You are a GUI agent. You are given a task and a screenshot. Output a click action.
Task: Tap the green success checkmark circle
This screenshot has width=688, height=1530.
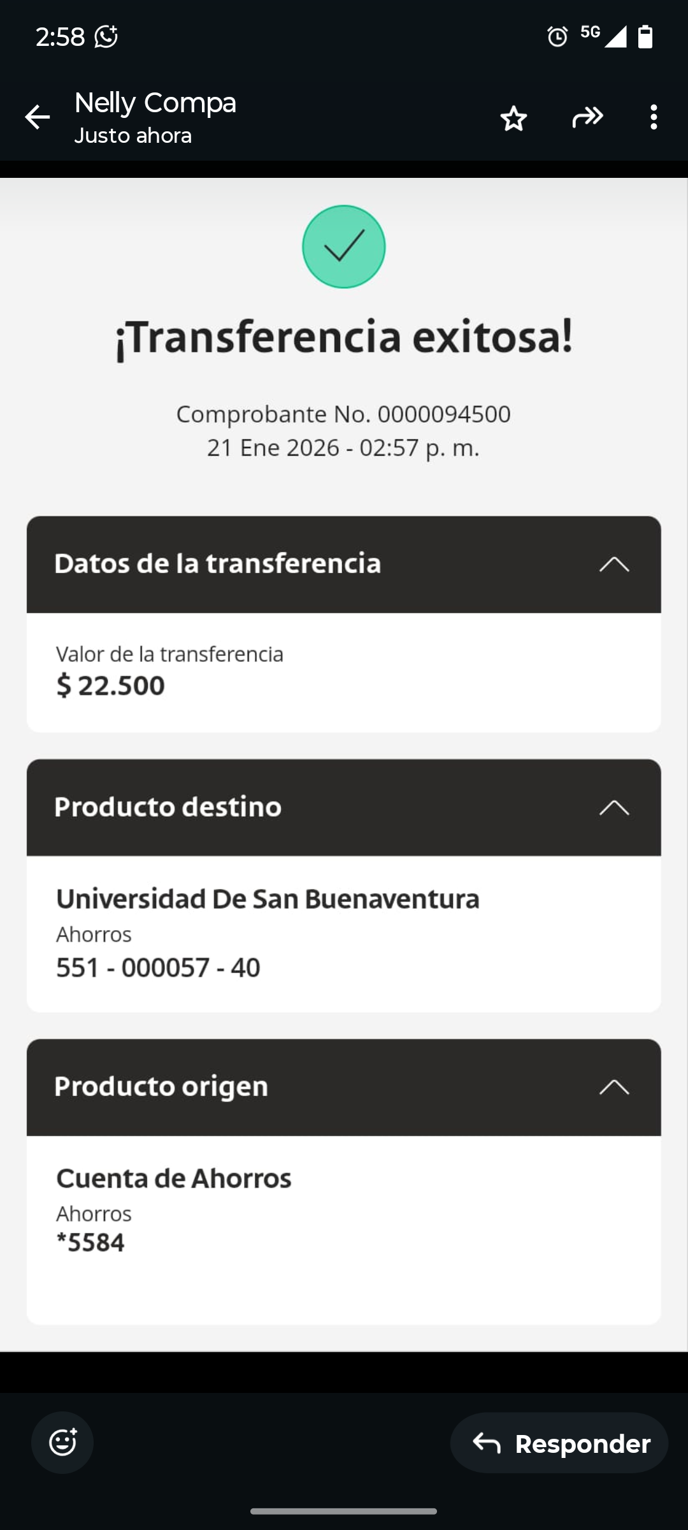click(344, 247)
